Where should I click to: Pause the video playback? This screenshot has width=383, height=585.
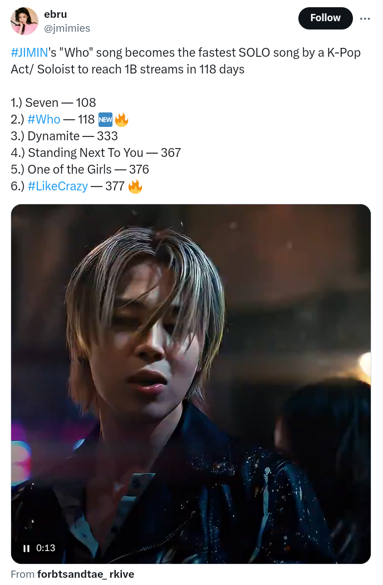point(26,548)
